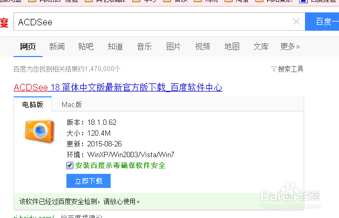
Task: Click file size text 120.4M
Action: 99,133
